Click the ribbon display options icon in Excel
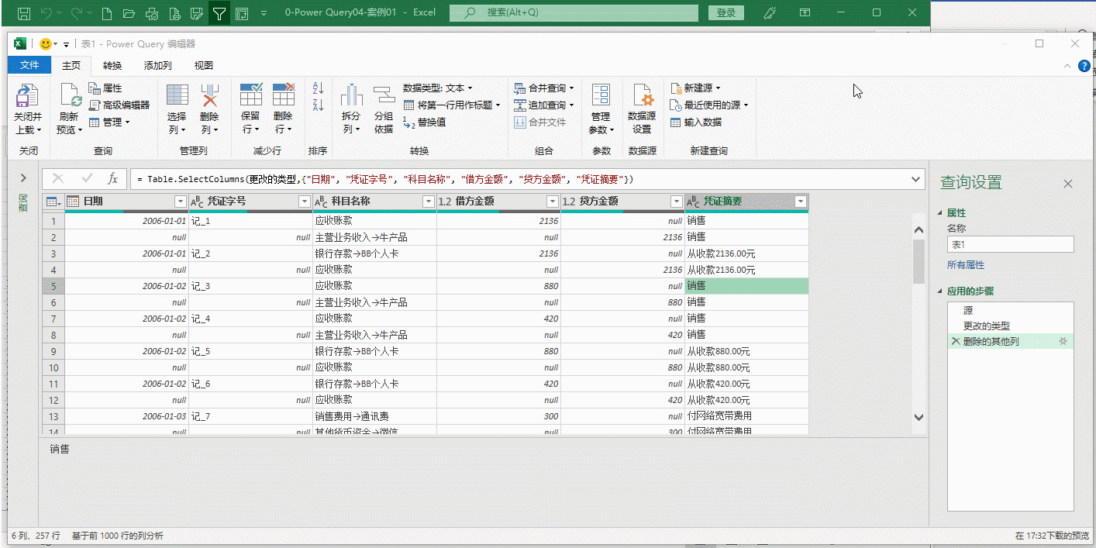The image size is (1096, 548). click(805, 12)
